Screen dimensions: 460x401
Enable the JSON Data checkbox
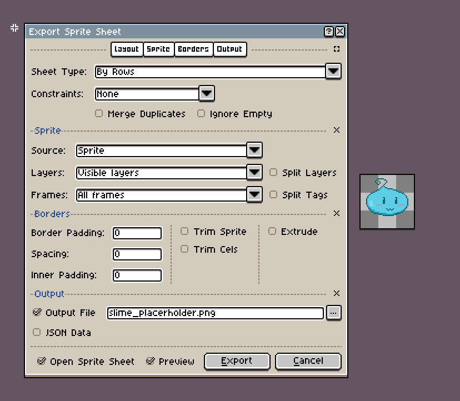click(x=37, y=332)
